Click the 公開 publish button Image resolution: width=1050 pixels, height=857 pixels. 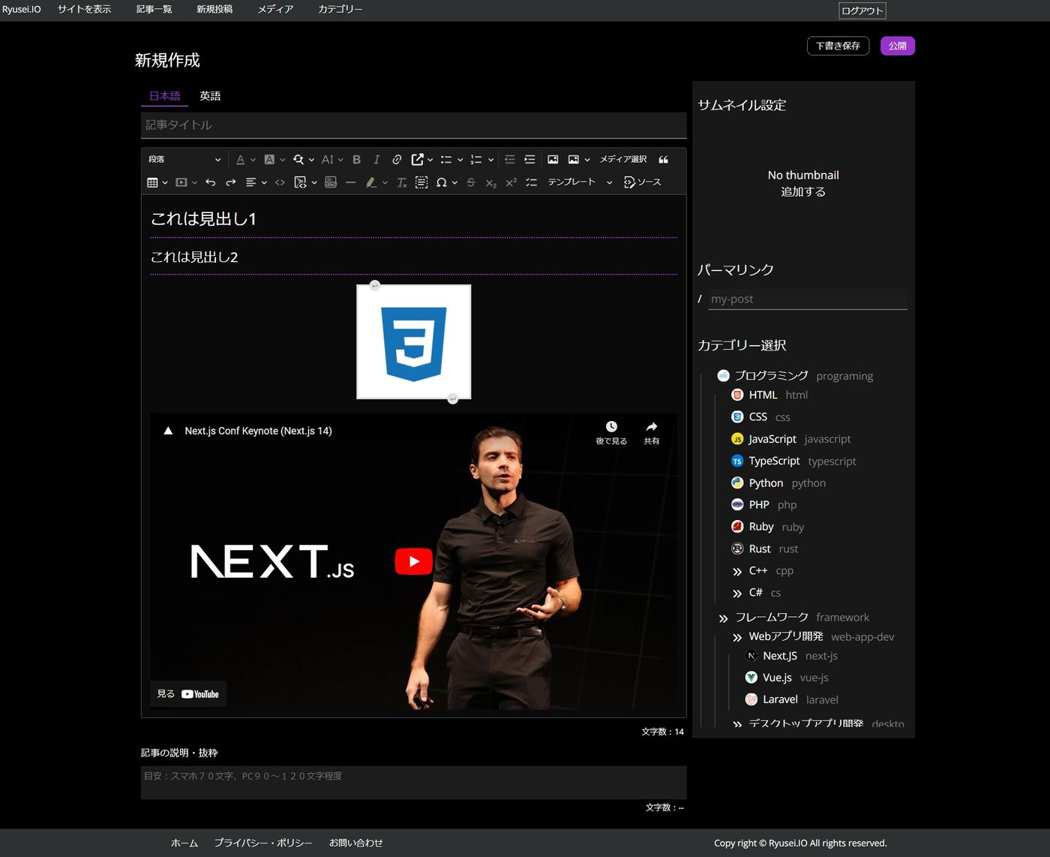[x=897, y=46]
